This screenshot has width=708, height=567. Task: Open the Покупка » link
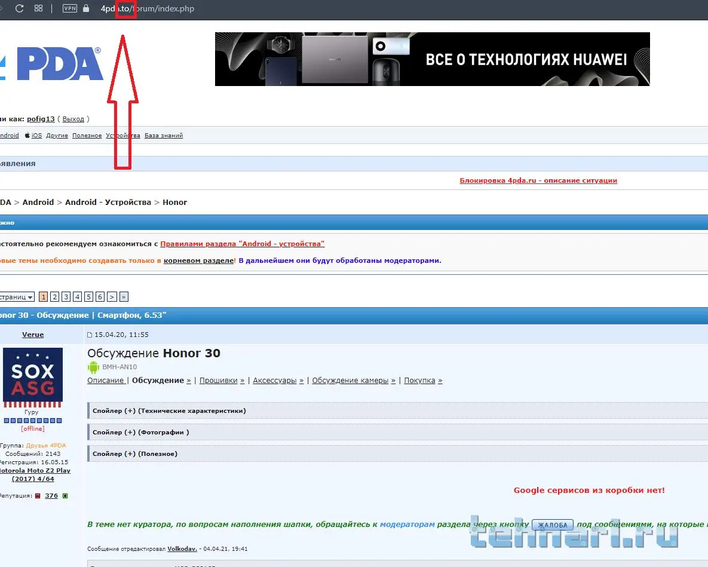(x=423, y=381)
